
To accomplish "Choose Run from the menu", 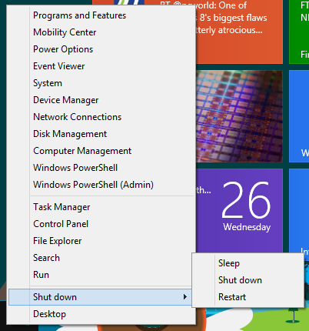I will click(41, 275).
